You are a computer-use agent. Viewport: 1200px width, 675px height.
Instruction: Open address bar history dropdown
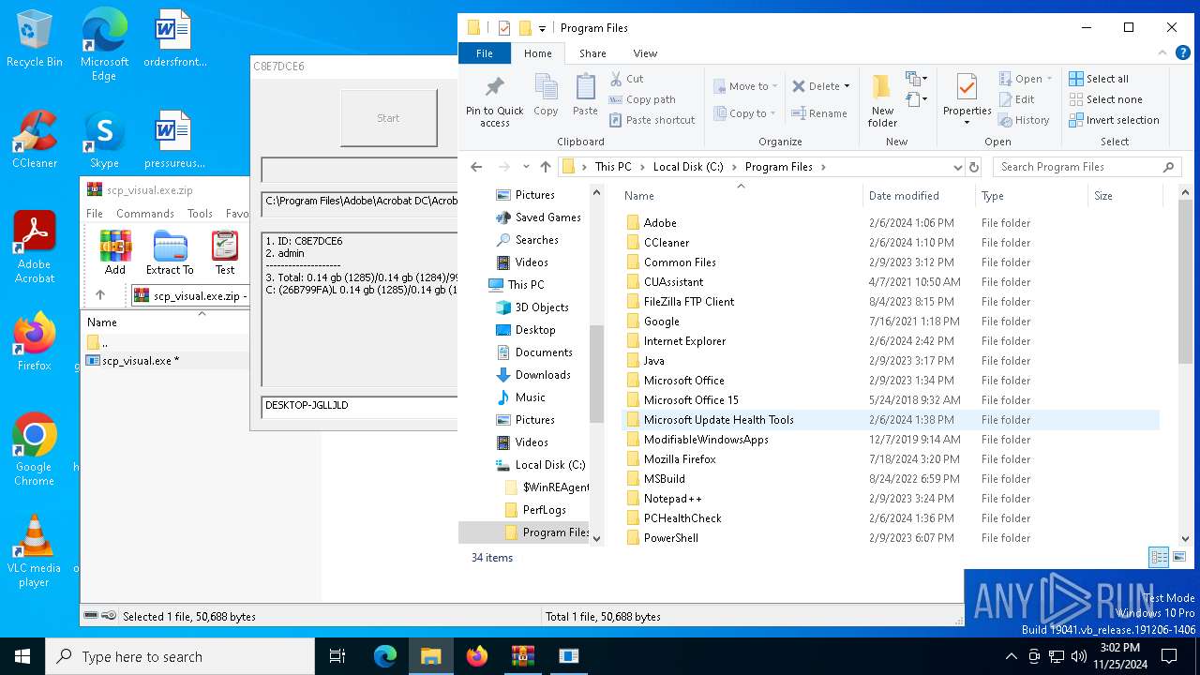pos(957,167)
